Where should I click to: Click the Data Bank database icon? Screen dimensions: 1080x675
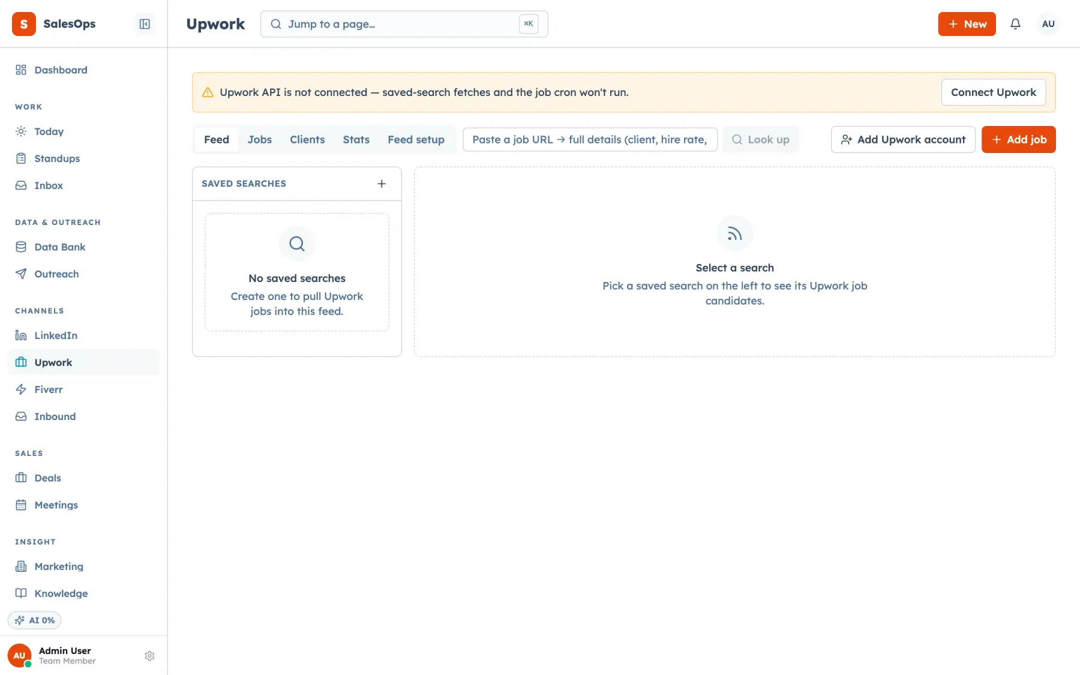click(x=21, y=247)
